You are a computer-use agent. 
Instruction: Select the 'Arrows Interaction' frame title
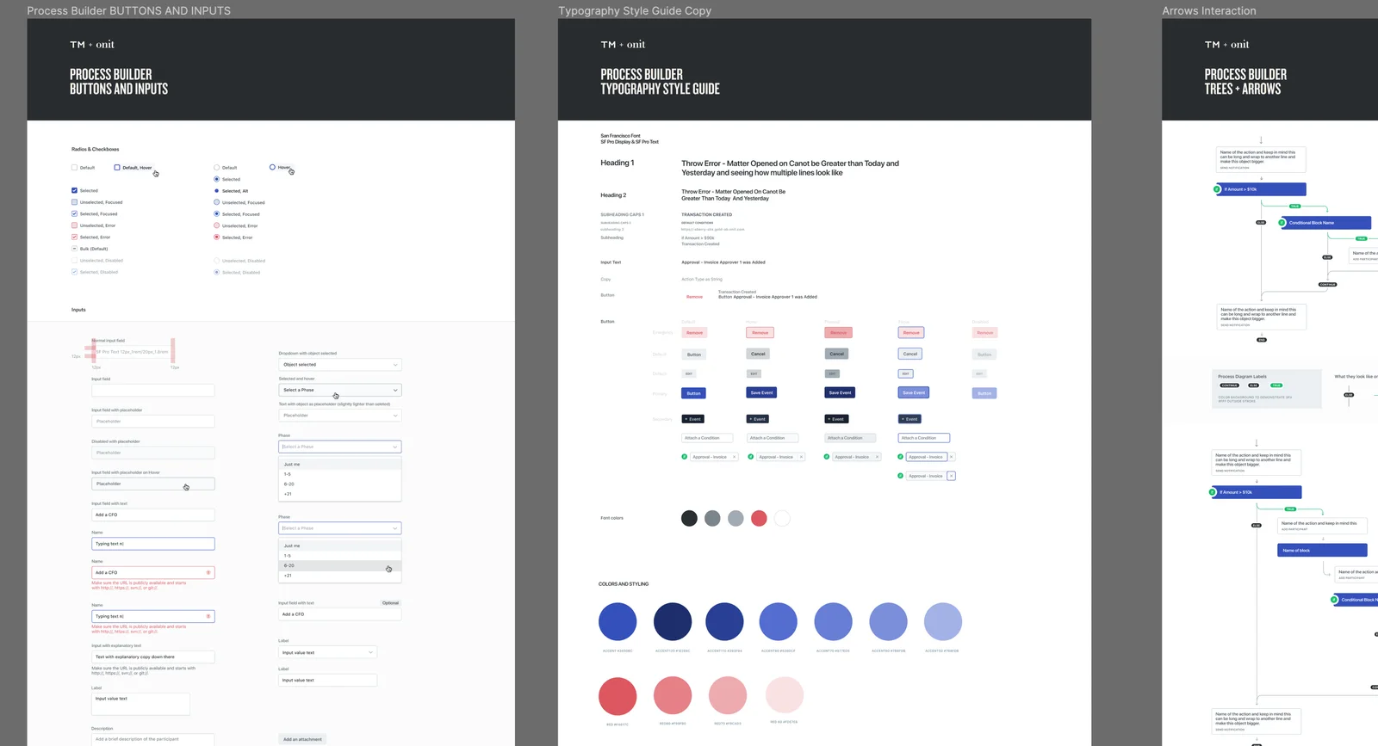[1209, 11]
